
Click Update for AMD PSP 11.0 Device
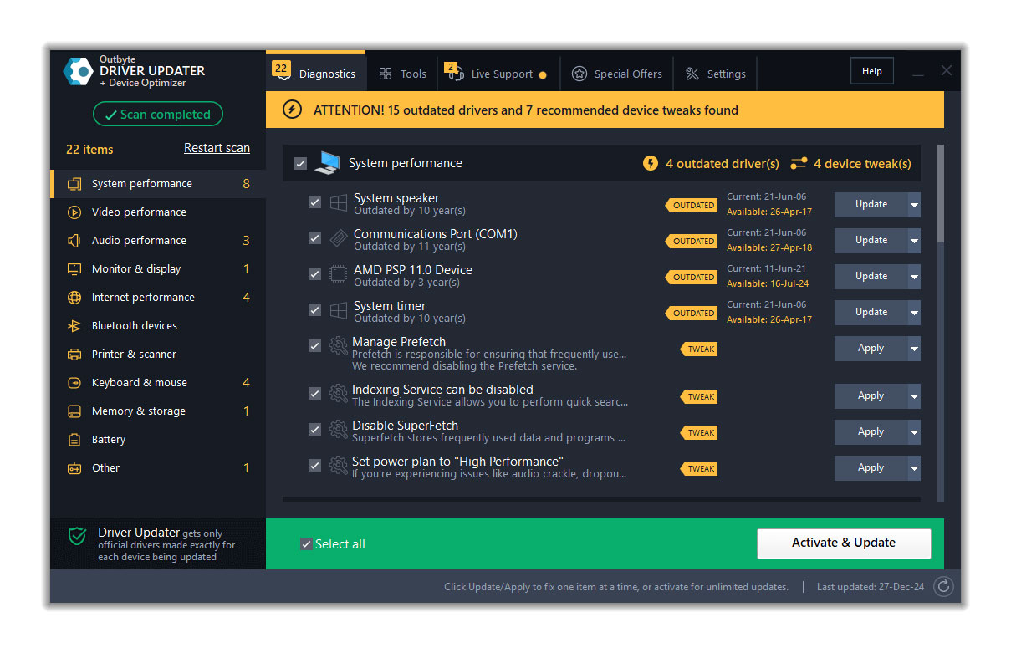click(871, 277)
